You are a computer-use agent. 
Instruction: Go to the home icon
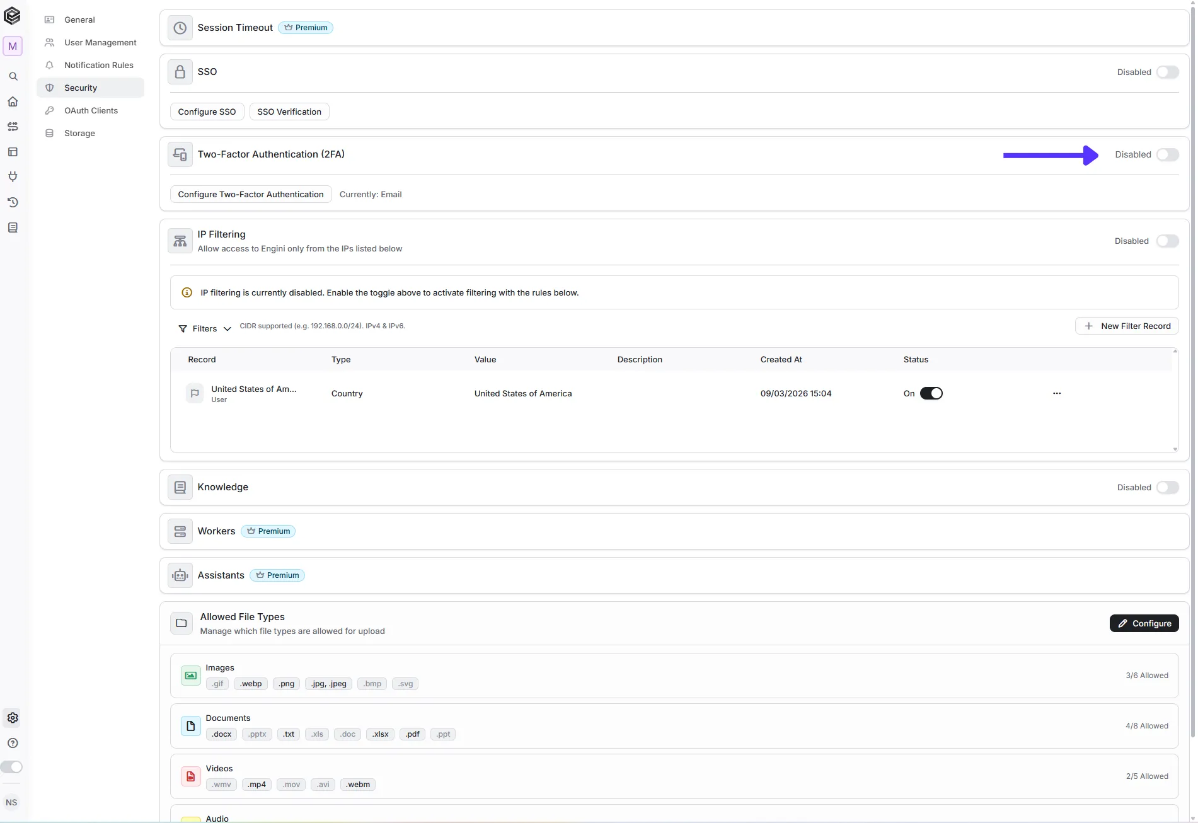pyautogui.click(x=13, y=101)
